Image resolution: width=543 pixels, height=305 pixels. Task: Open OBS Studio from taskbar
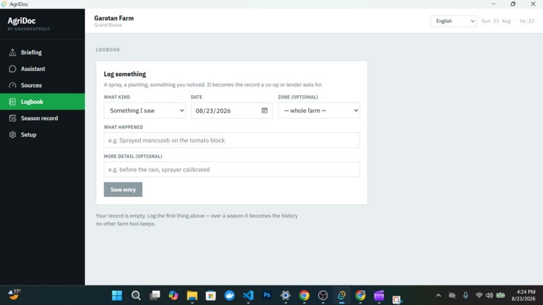pyautogui.click(x=323, y=296)
